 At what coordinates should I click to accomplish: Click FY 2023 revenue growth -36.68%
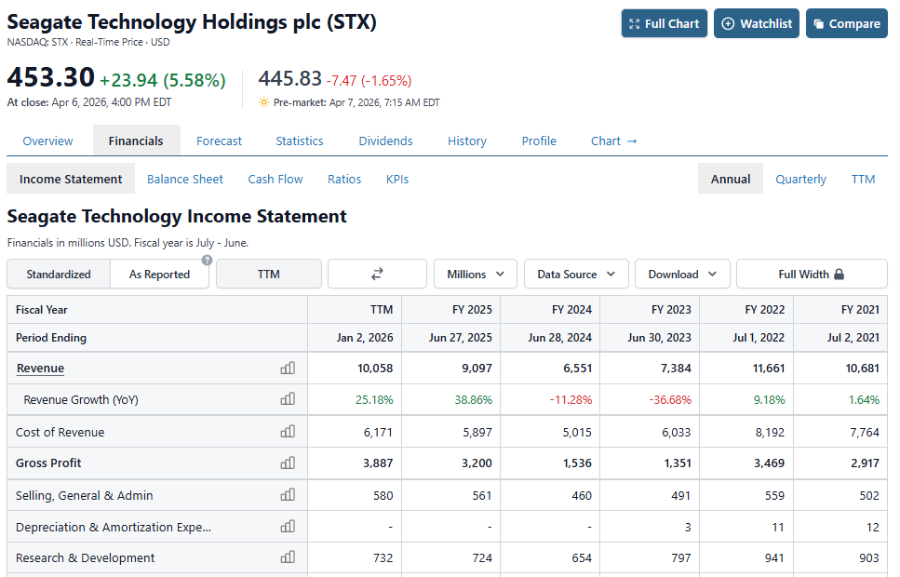coord(670,399)
